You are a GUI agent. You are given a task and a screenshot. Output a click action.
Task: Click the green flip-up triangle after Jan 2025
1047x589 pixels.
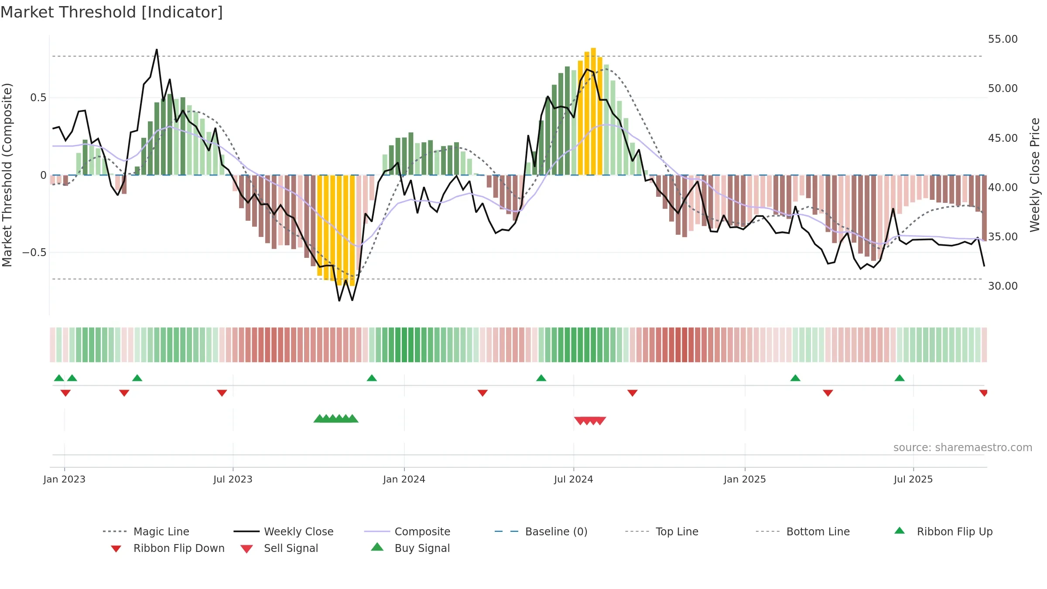point(795,378)
